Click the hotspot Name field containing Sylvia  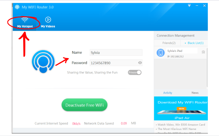coord(116,52)
